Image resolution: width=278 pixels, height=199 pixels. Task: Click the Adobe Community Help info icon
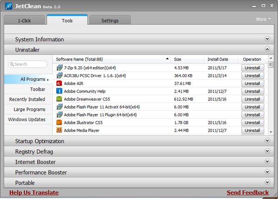tap(59, 91)
